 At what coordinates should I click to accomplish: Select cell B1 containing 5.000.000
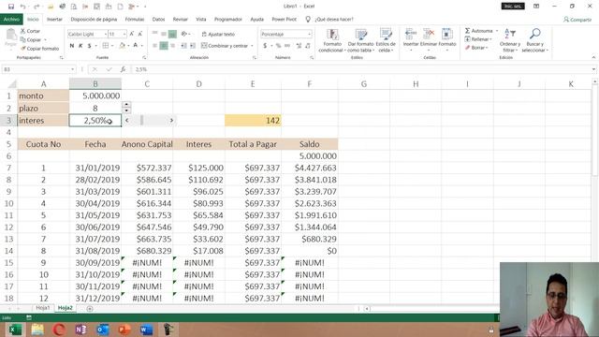[95, 95]
